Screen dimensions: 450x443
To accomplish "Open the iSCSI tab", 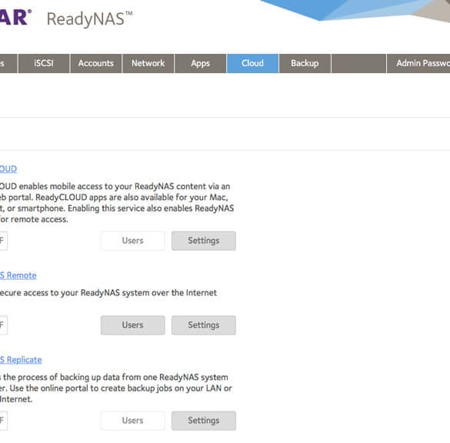I will pos(44,63).
